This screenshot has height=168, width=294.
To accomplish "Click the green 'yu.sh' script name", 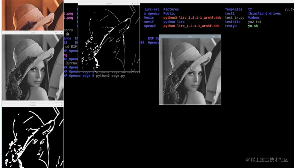I will click(253, 26).
